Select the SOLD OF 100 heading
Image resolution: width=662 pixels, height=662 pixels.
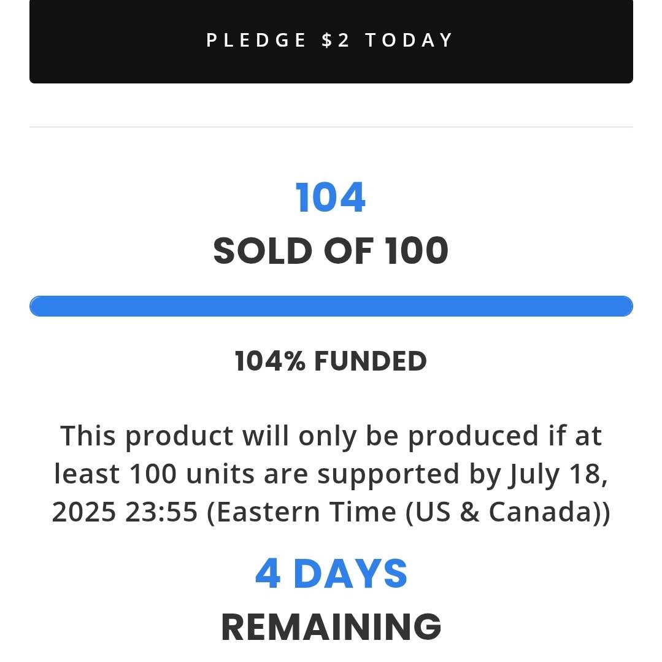331,251
